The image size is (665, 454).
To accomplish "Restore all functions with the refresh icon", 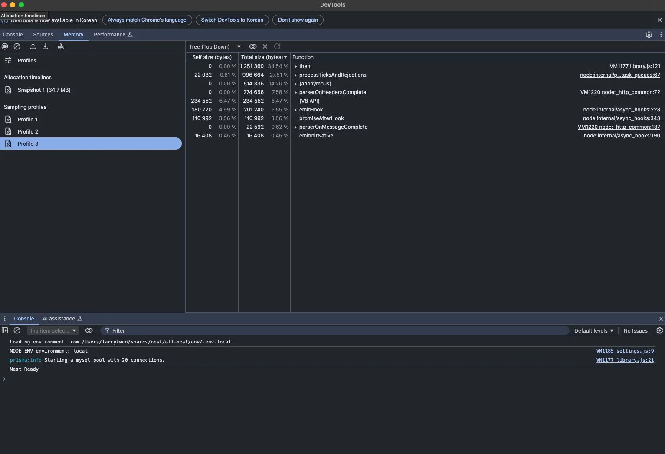I will [x=277, y=46].
